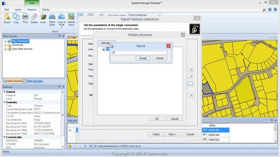
Task: Go to the last record in the data grid
Action: [91, 146]
